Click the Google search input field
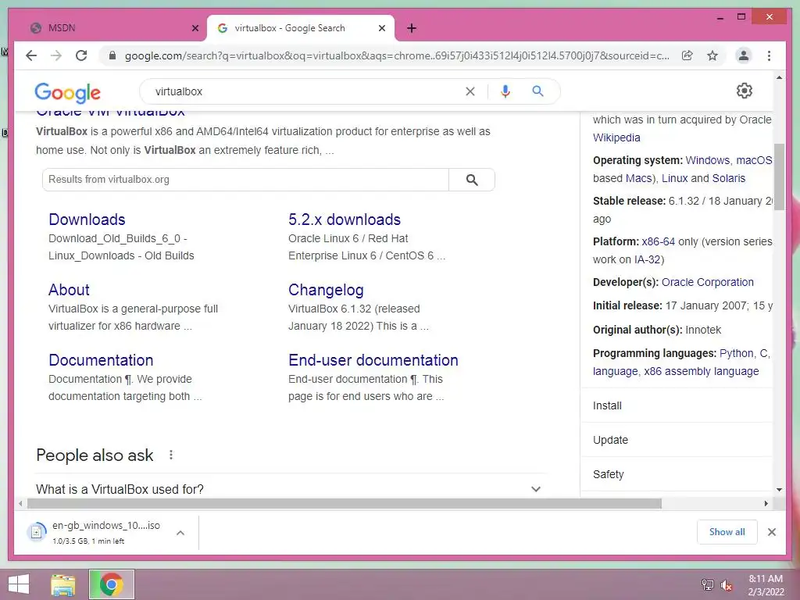This screenshot has height=600, width=800. (306, 91)
